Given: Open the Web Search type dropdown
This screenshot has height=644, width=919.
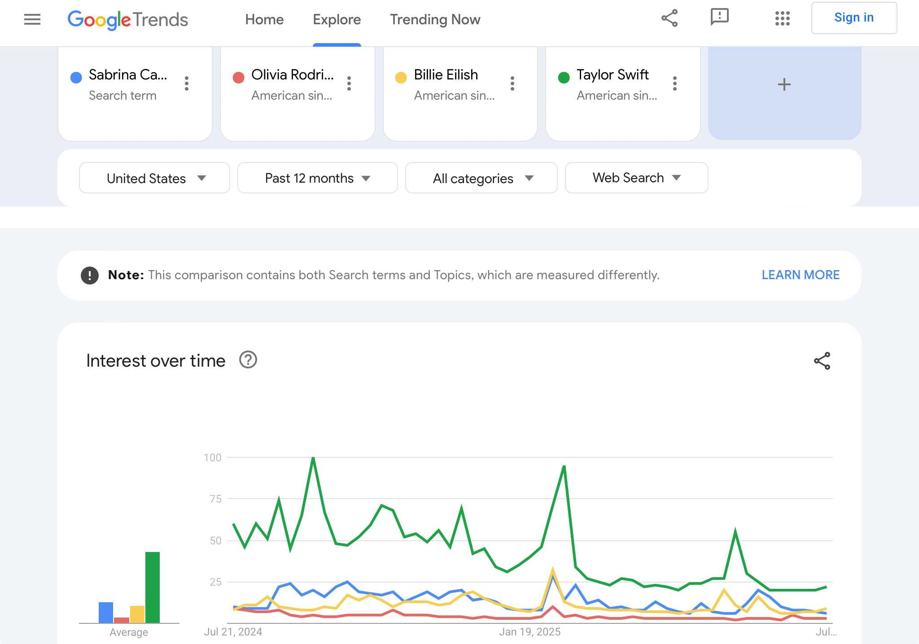Looking at the screenshot, I should click(636, 178).
